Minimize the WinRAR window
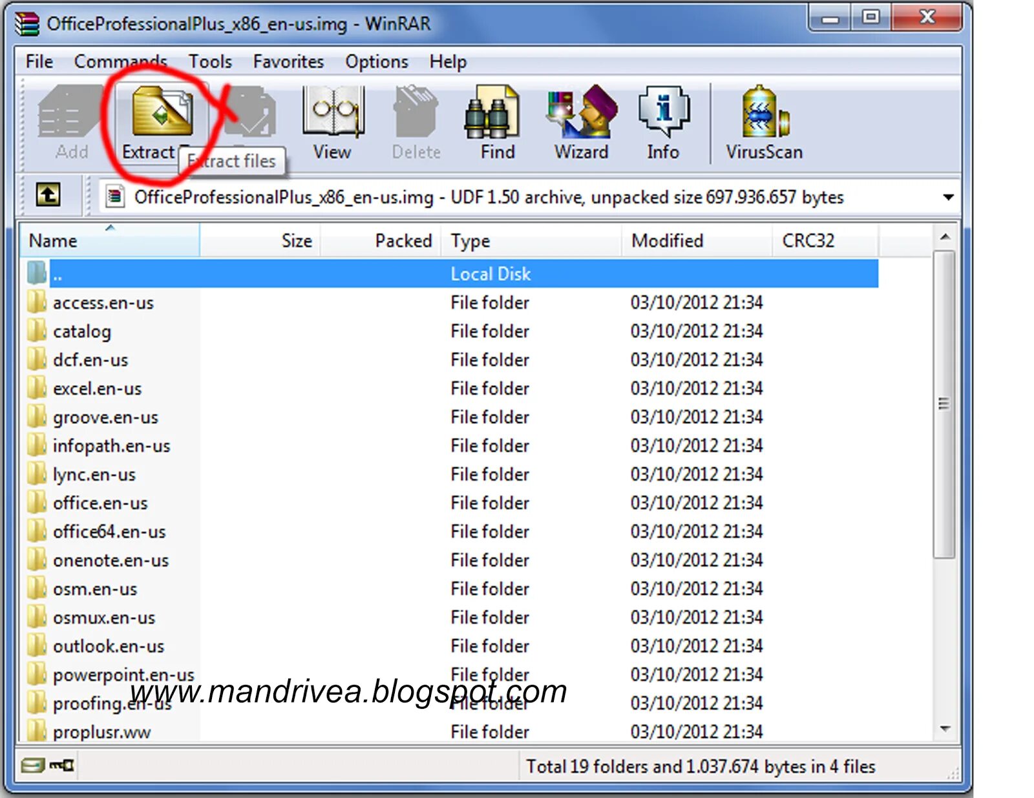1034x798 pixels. (x=830, y=18)
